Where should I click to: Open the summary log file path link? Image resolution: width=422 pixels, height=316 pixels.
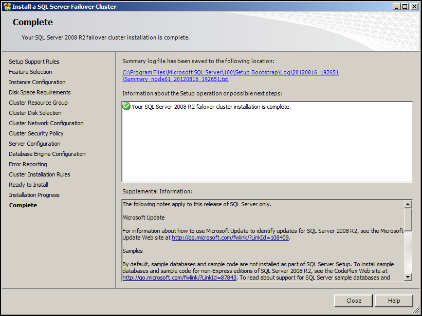click(x=230, y=76)
